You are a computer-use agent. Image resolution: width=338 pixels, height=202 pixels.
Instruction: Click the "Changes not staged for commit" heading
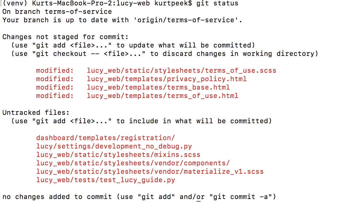65,37
